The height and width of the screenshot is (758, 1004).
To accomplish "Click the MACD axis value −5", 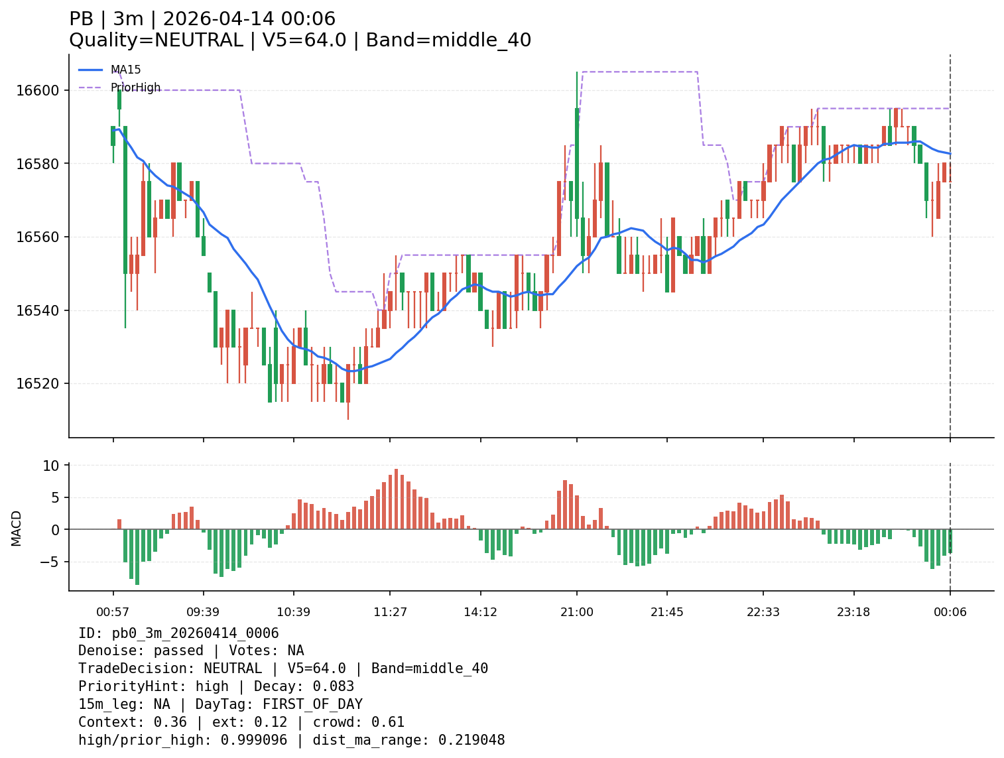I will pos(48,562).
